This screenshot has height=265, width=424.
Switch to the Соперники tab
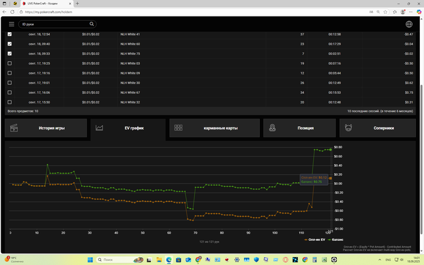(377, 128)
